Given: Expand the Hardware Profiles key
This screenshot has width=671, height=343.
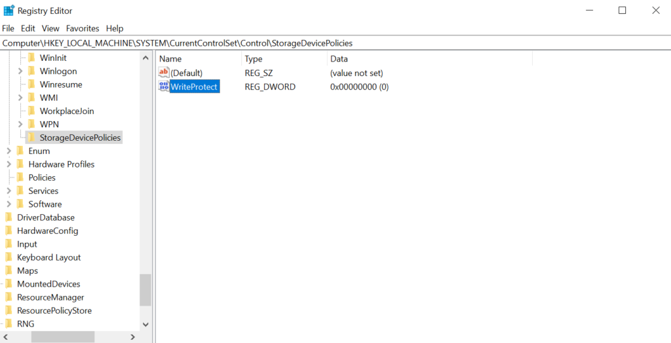Looking at the screenshot, I should 9,164.
